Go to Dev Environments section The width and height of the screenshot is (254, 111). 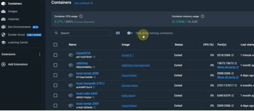[x=19, y=27]
